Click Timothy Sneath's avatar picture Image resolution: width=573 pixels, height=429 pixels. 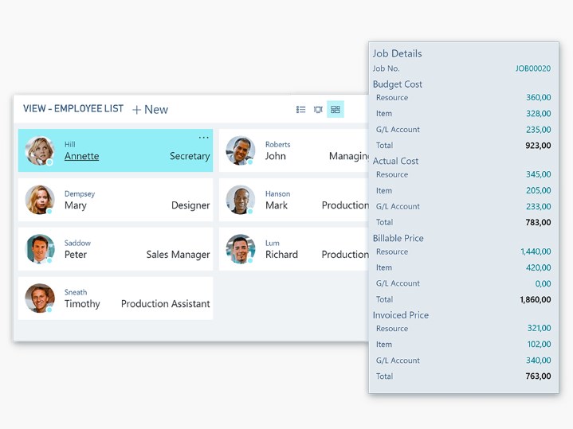click(39, 298)
